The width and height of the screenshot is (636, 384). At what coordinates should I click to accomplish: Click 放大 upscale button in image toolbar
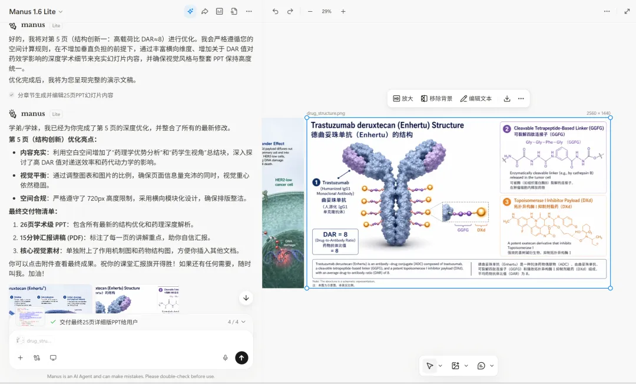[403, 98]
